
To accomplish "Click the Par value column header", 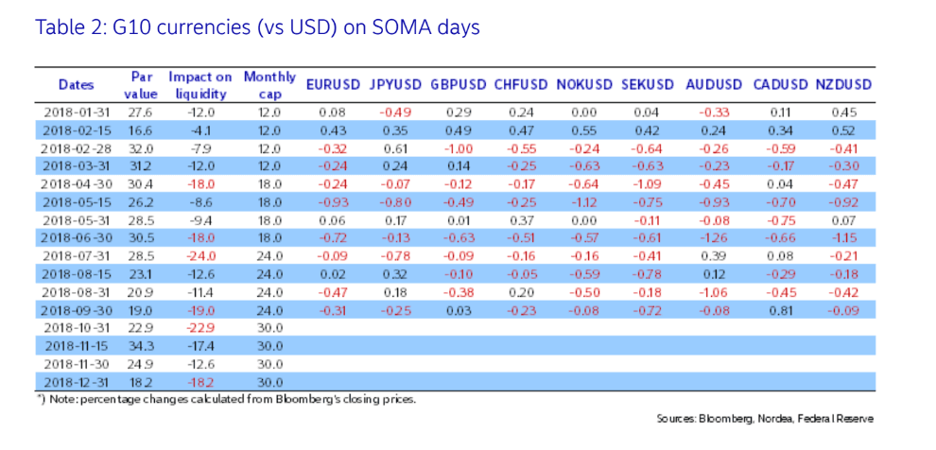I will pos(140,85).
